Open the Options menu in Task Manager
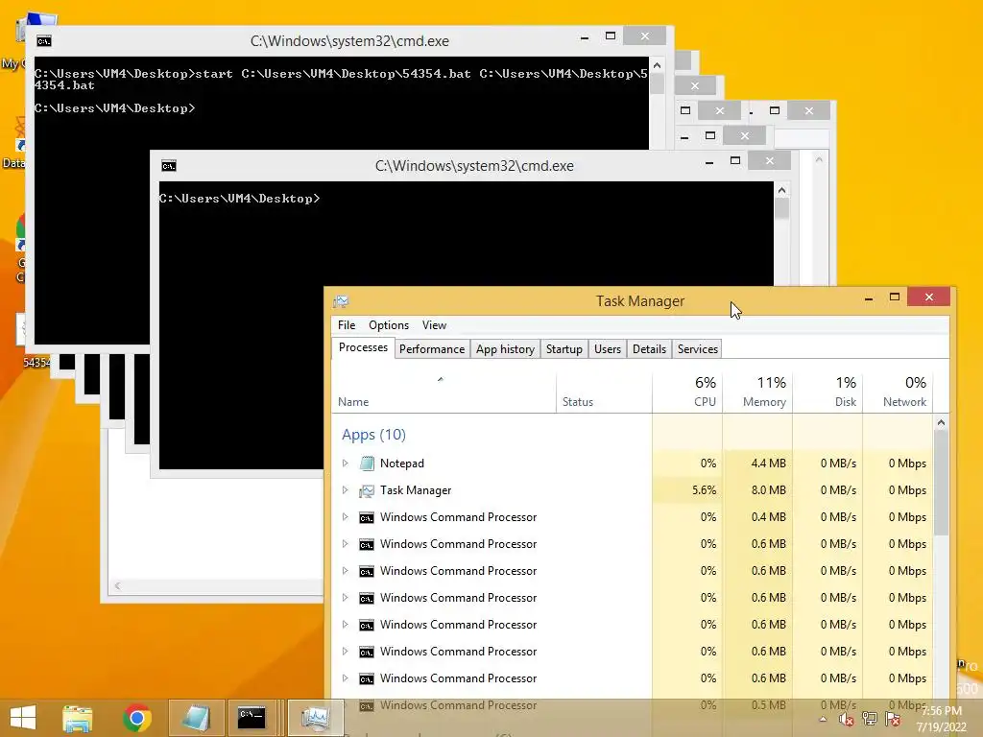983x737 pixels. point(389,325)
